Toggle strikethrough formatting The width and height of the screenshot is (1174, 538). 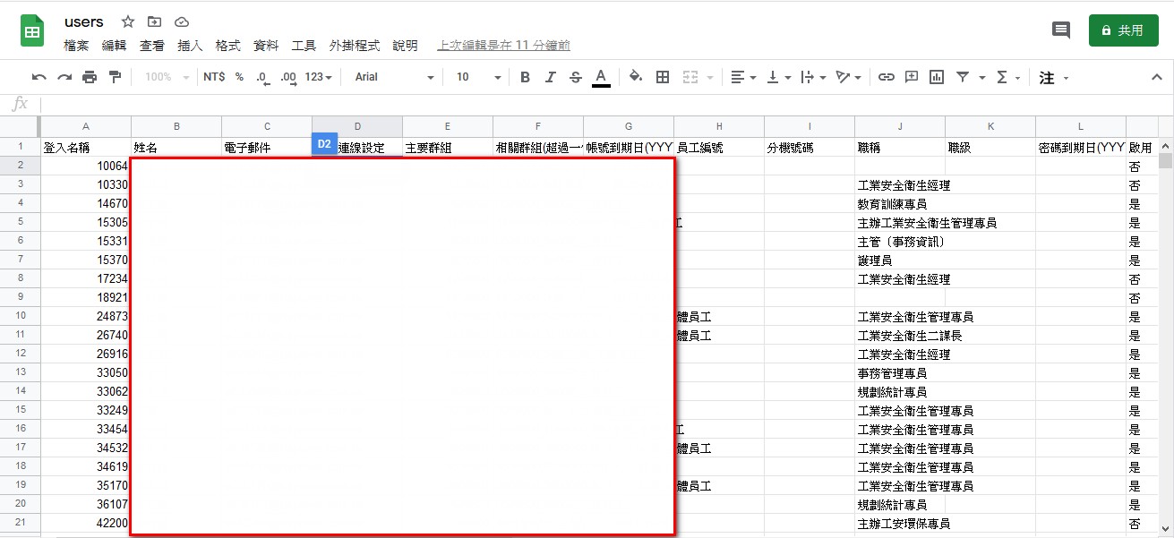(576, 77)
